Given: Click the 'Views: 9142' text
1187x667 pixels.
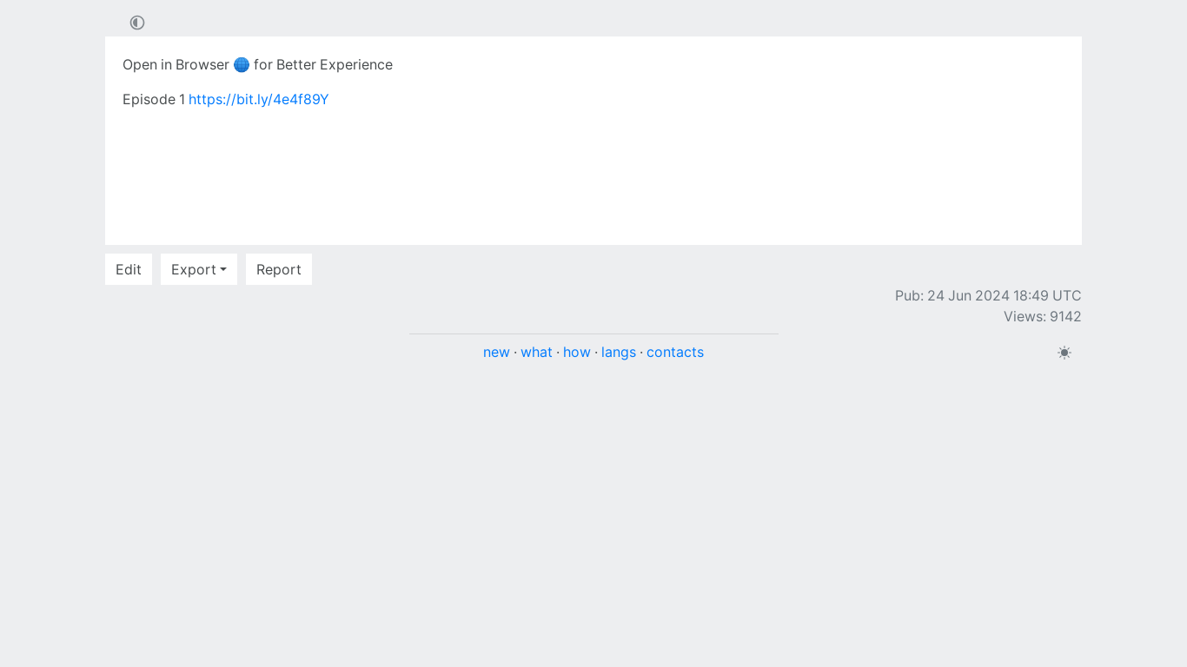Looking at the screenshot, I should 1043,316.
